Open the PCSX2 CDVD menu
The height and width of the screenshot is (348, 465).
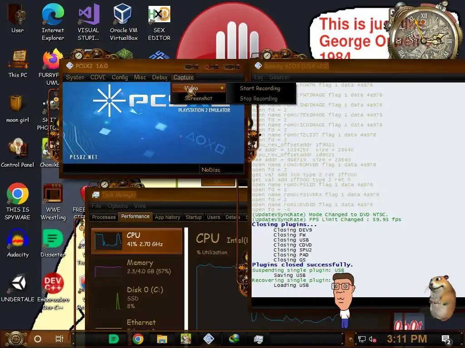(98, 77)
